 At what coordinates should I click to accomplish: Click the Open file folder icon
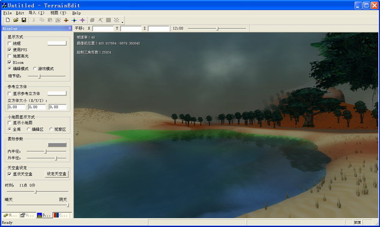(x=16, y=20)
